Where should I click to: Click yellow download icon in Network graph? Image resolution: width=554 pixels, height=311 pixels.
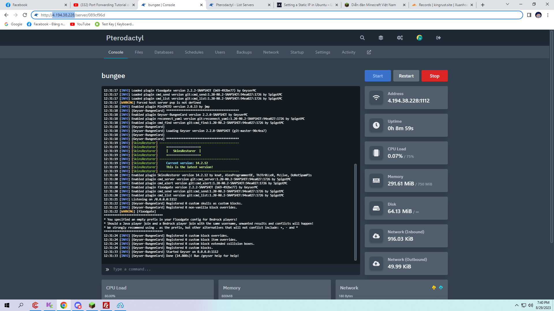[x=434, y=288]
